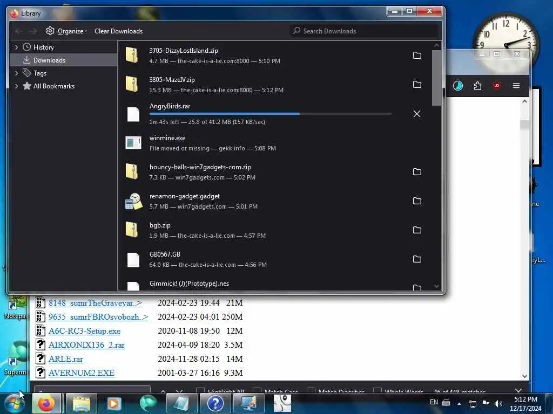The image size is (553, 414).
Task: Show bgb.zip in its folder
Action: (x=417, y=230)
